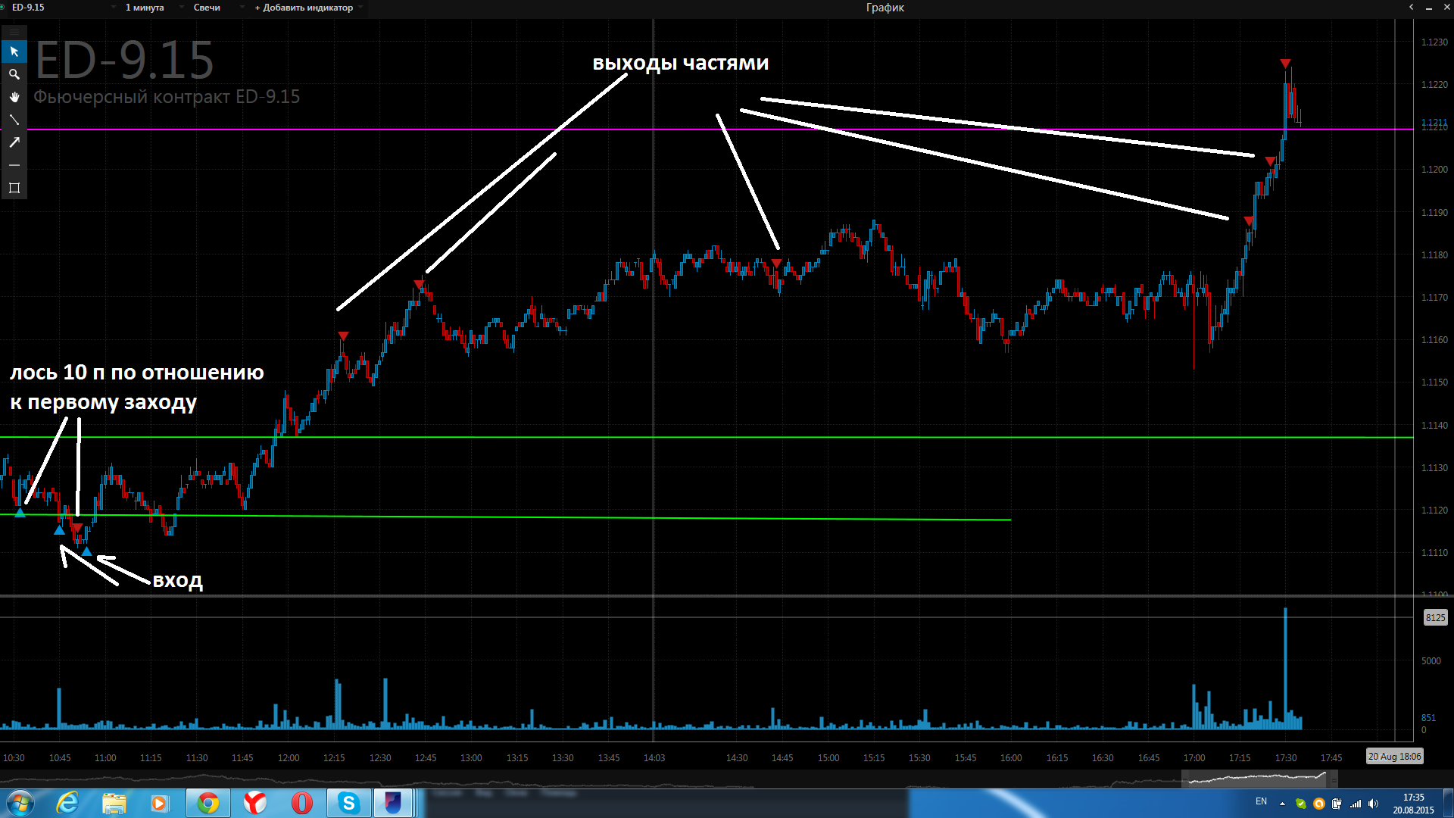Click the 12:00 time axis label

[x=289, y=757]
